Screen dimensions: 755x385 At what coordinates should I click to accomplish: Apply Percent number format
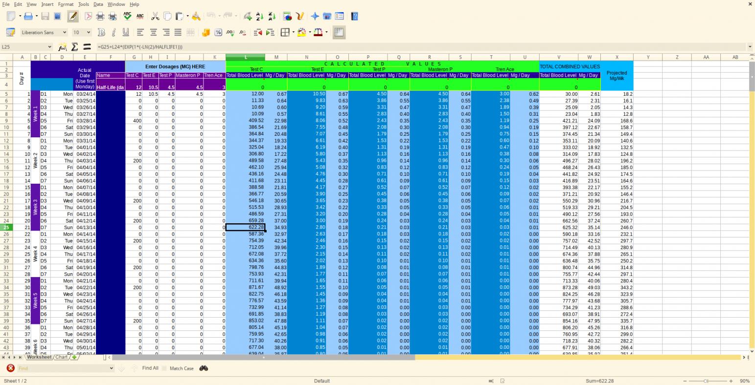pyautogui.click(x=218, y=32)
